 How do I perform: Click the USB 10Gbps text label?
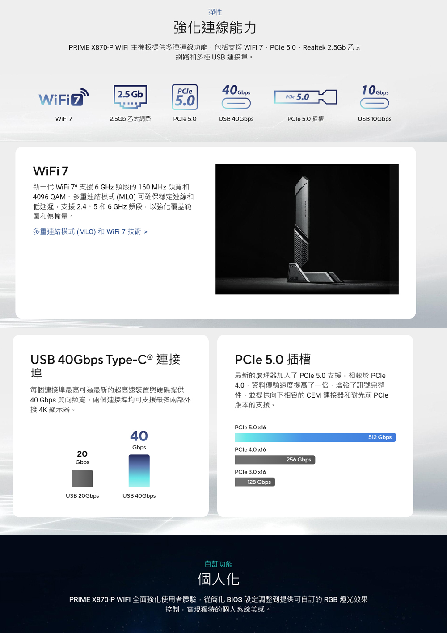375,119
